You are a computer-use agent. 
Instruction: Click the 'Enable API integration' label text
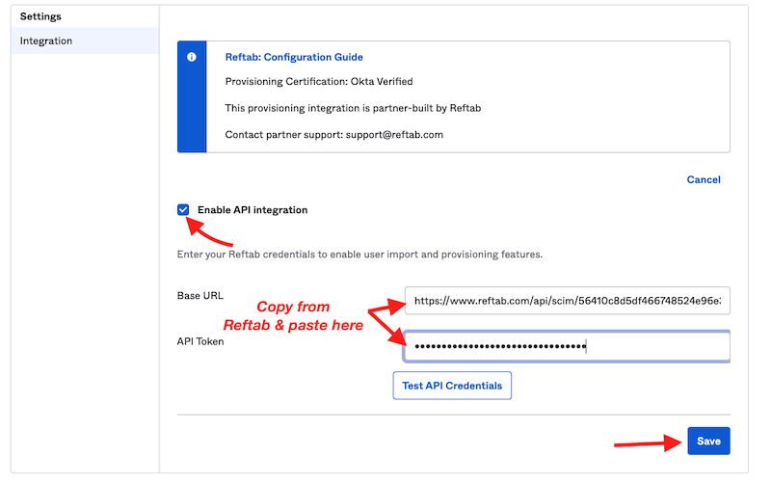252,209
